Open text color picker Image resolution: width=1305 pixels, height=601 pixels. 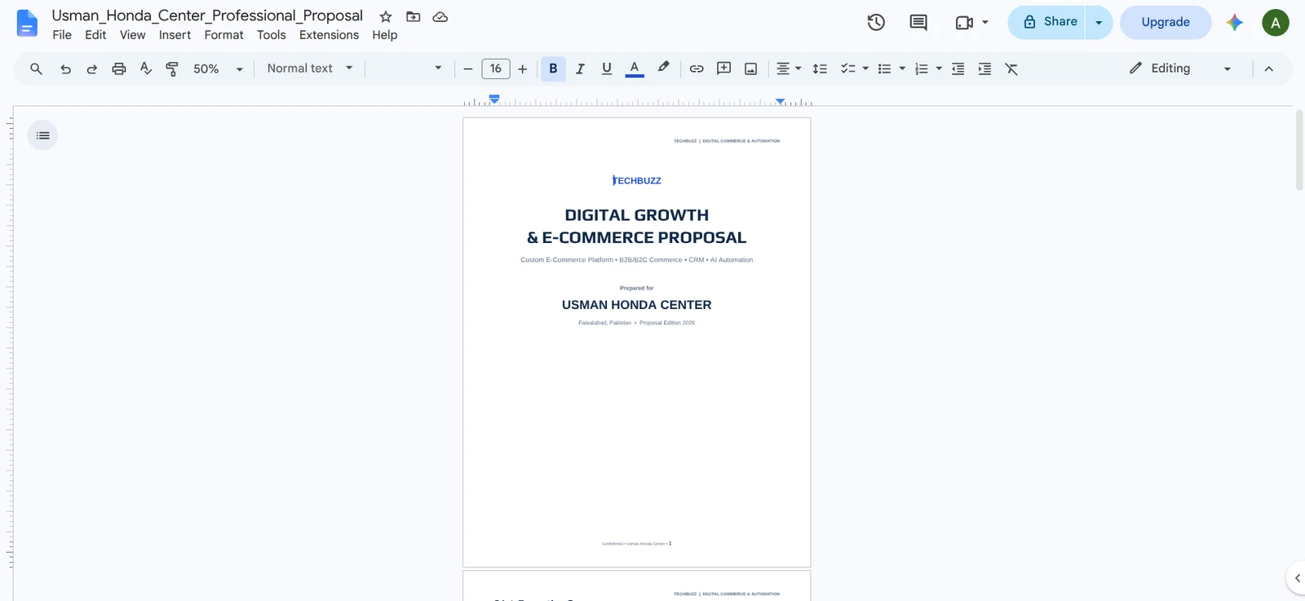coord(635,68)
